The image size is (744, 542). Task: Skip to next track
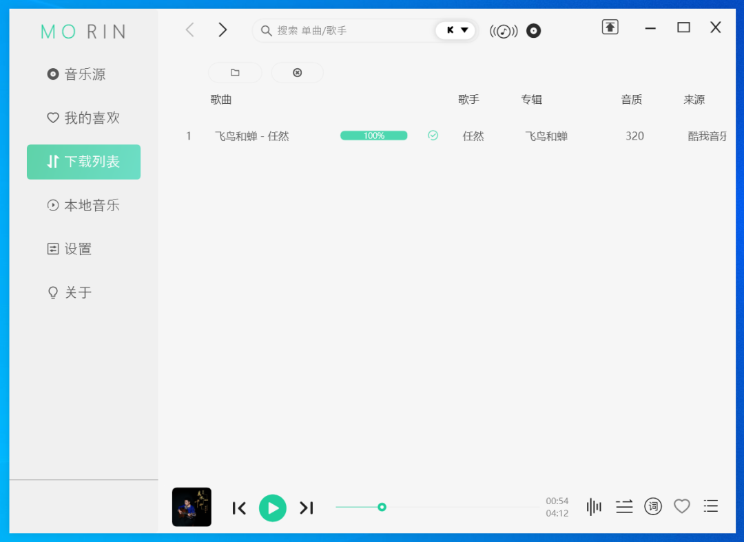click(307, 508)
